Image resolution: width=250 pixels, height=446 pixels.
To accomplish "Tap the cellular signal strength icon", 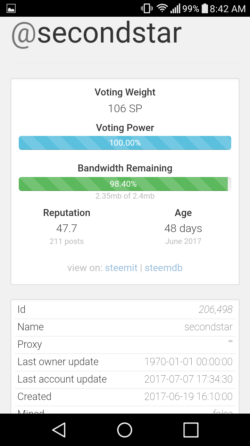I will point(175,8).
